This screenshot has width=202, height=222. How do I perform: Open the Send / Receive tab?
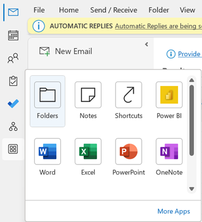coord(114,10)
